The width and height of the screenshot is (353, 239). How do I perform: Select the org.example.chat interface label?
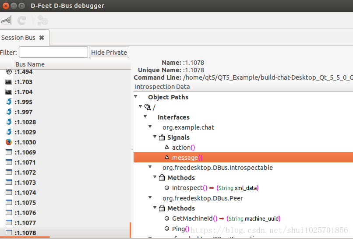click(x=188, y=127)
